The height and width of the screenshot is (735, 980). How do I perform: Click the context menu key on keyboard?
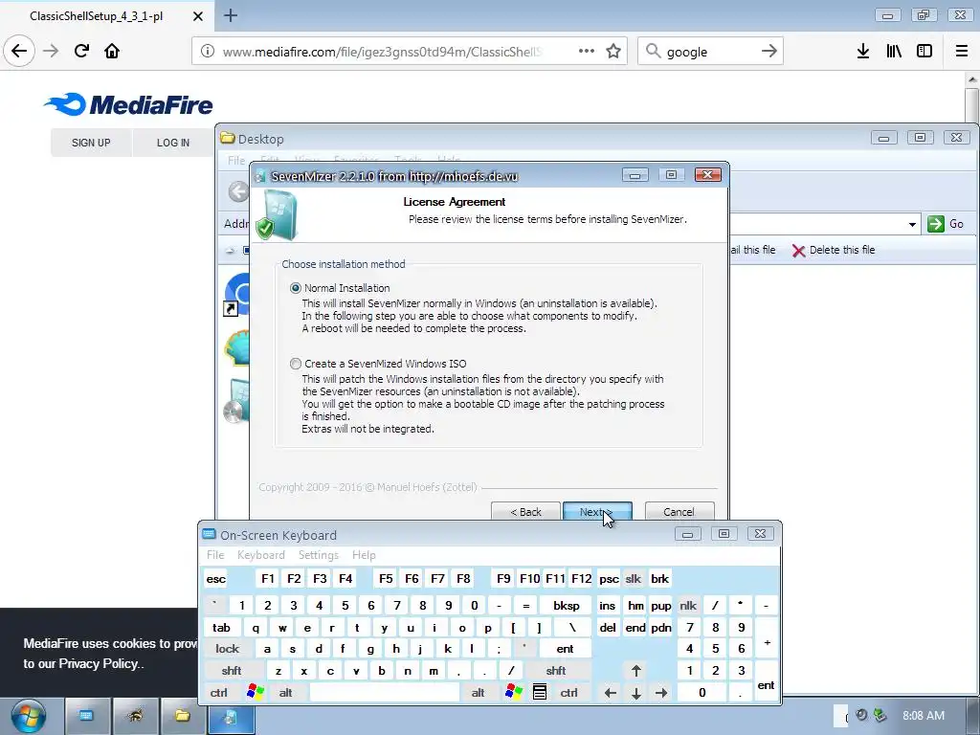coord(540,693)
